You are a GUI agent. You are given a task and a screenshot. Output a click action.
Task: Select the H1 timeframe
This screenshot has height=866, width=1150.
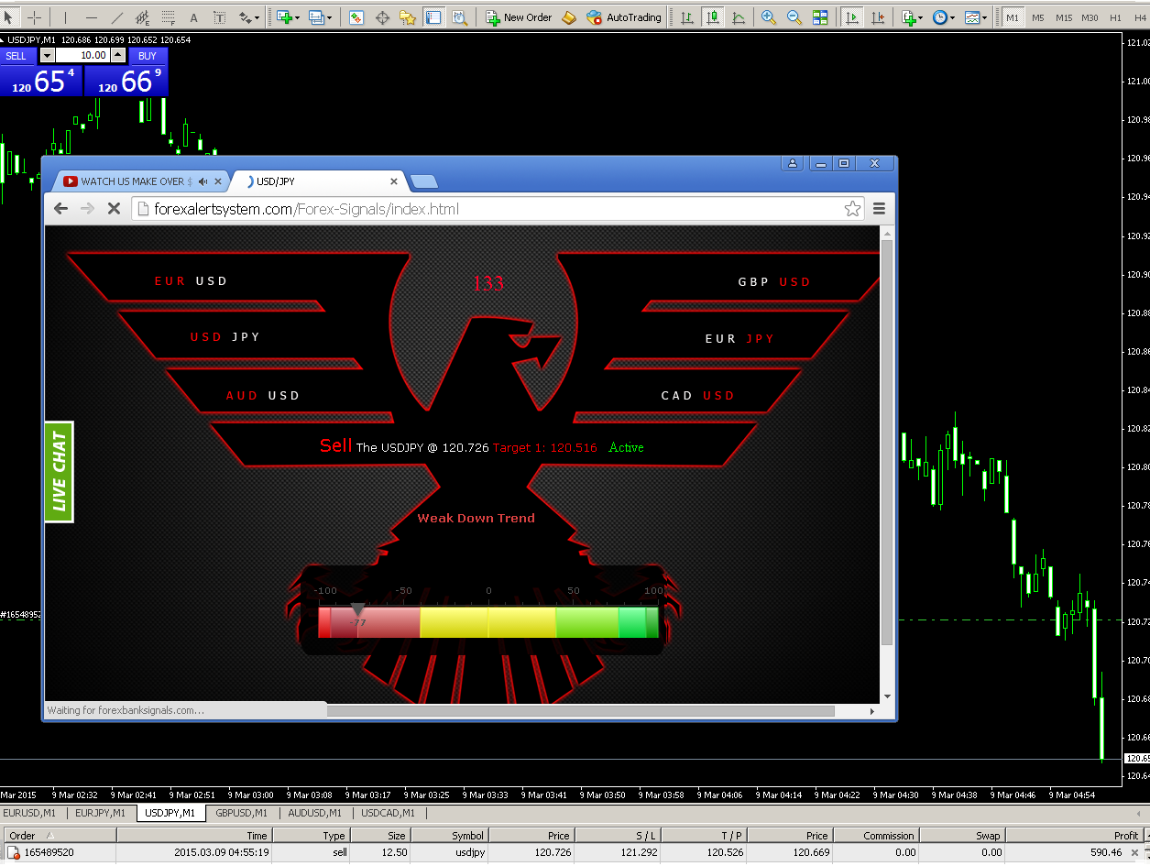(1115, 17)
